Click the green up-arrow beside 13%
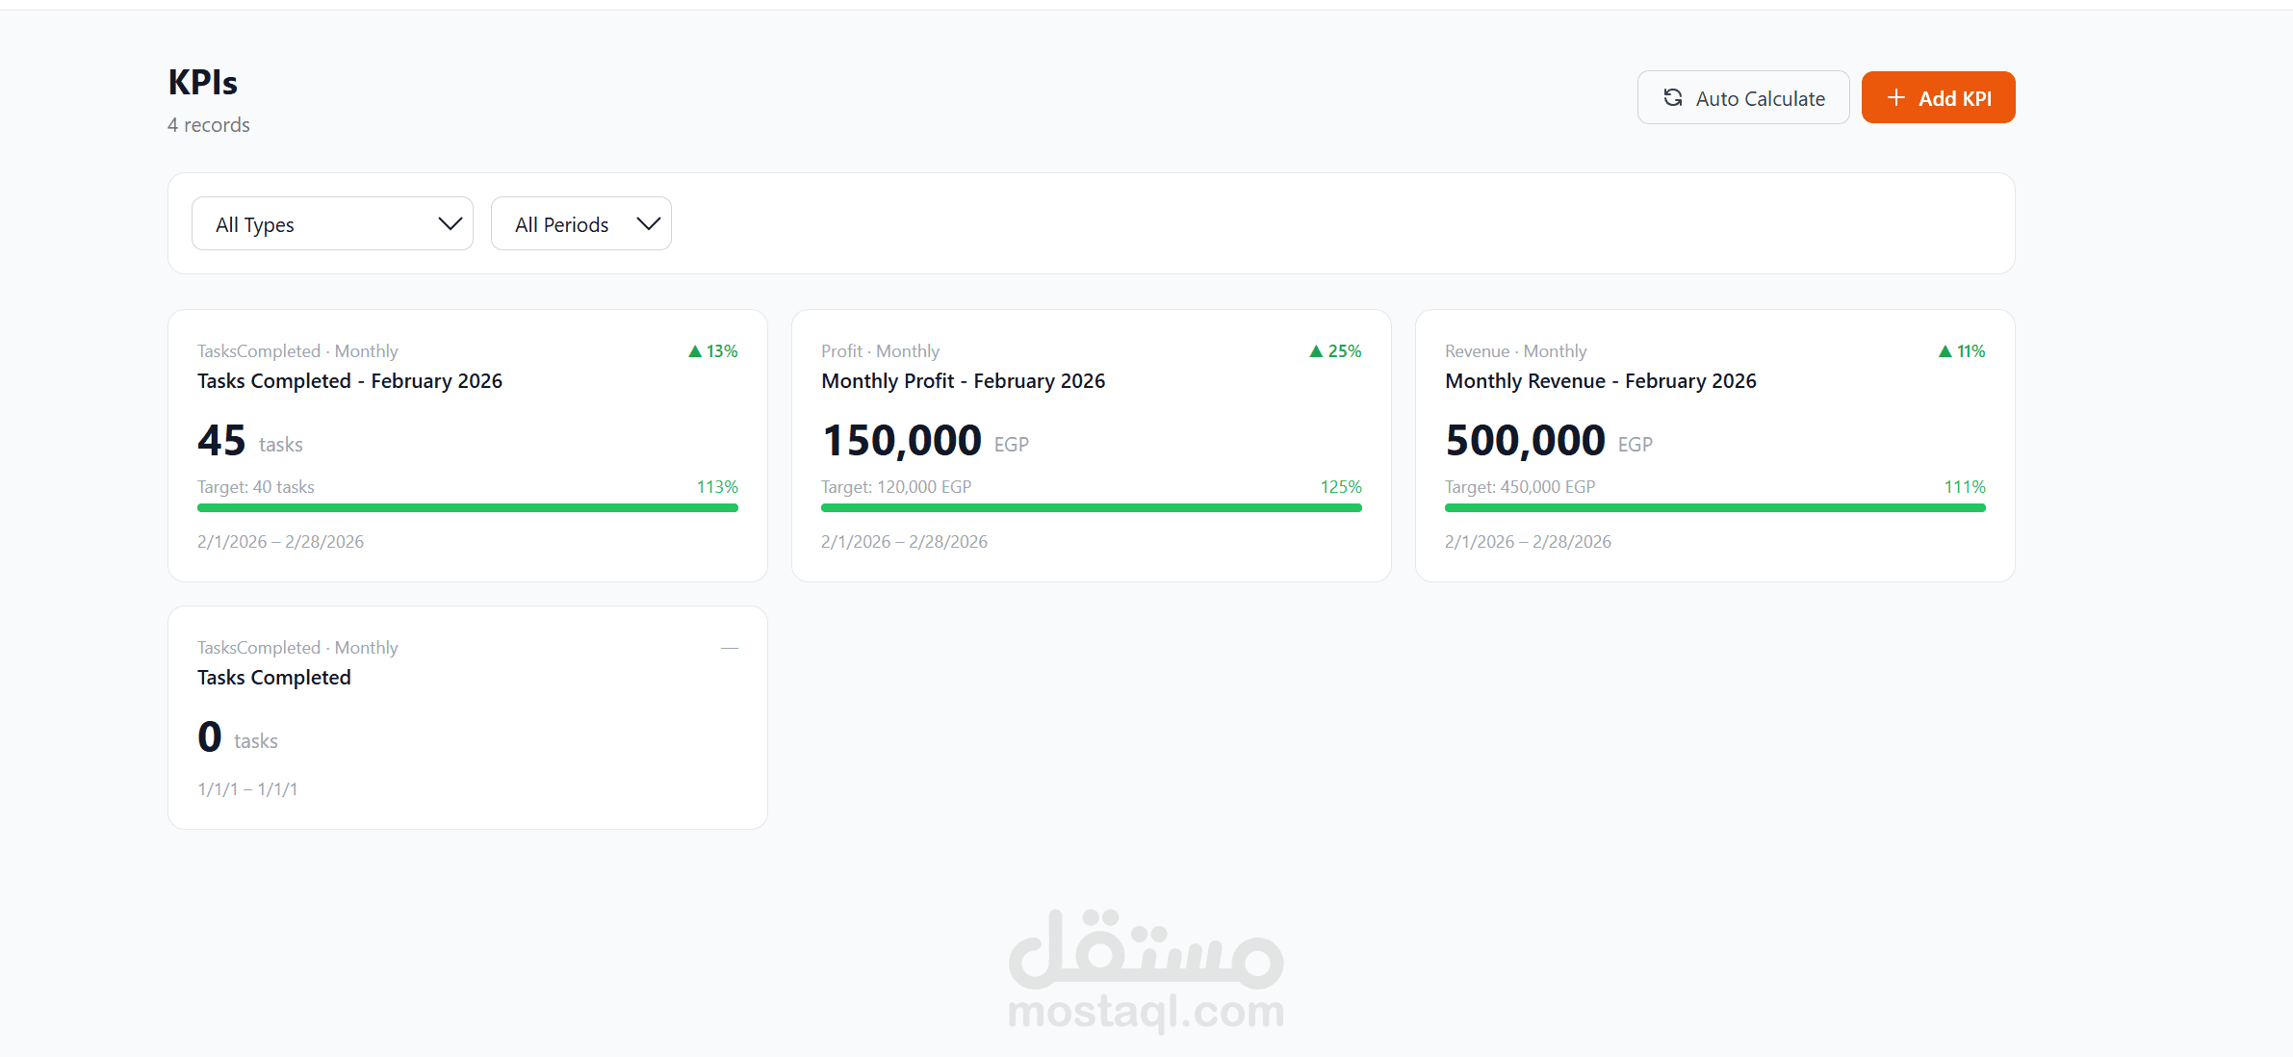 click(695, 351)
